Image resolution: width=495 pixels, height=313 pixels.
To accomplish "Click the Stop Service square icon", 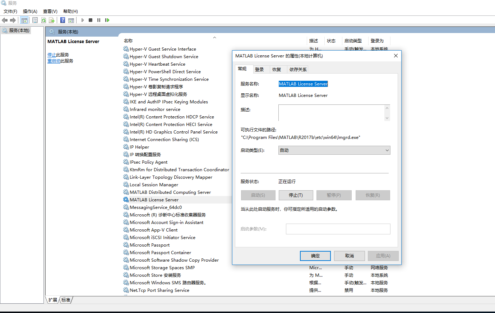I will click(x=91, y=20).
